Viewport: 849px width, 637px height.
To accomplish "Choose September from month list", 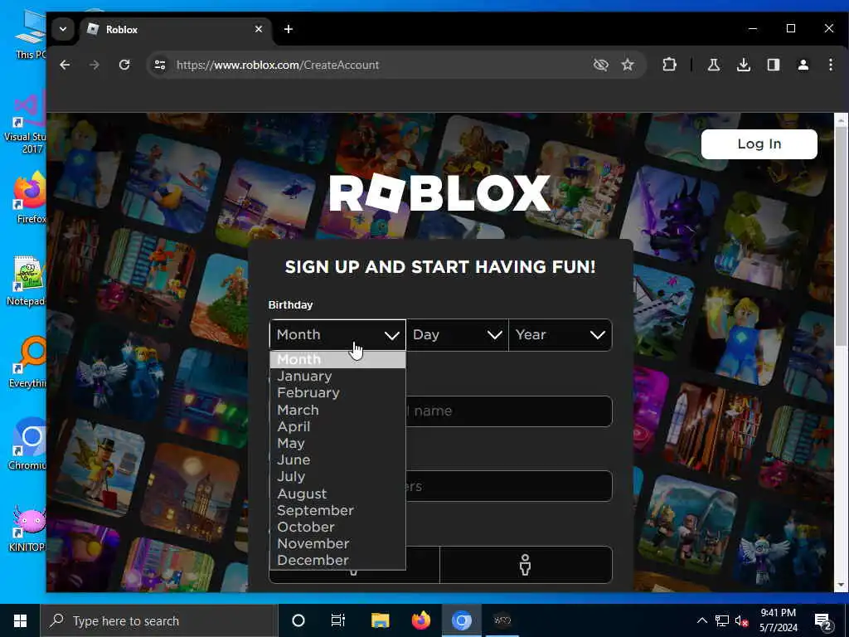I will 337,511.
